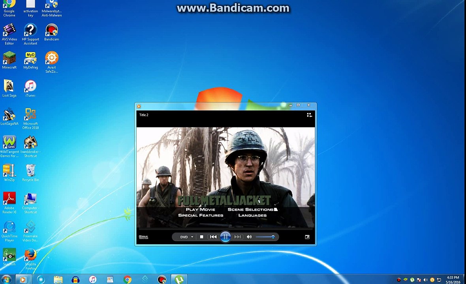
Task: Click the Dolby logo in player
Action: pos(143,237)
